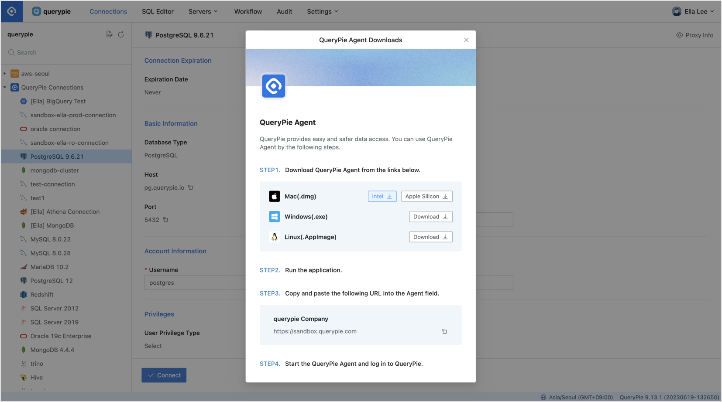Viewport: 722px width, 402px height.
Task: Open the Settings dropdown menu
Action: [323, 12]
